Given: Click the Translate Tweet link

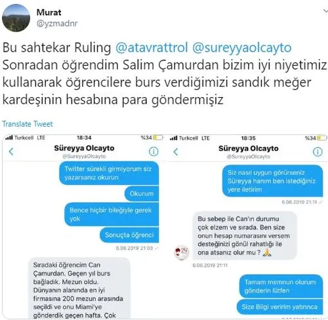Looking at the screenshot, I should click(28, 124).
